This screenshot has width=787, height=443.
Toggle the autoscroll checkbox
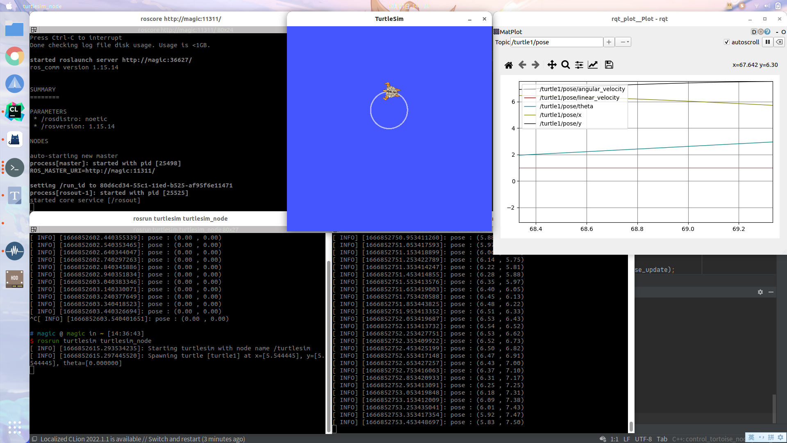tap(727, 42)
